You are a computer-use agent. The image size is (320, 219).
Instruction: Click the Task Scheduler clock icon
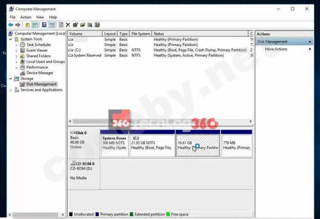[x=23, y=45]
